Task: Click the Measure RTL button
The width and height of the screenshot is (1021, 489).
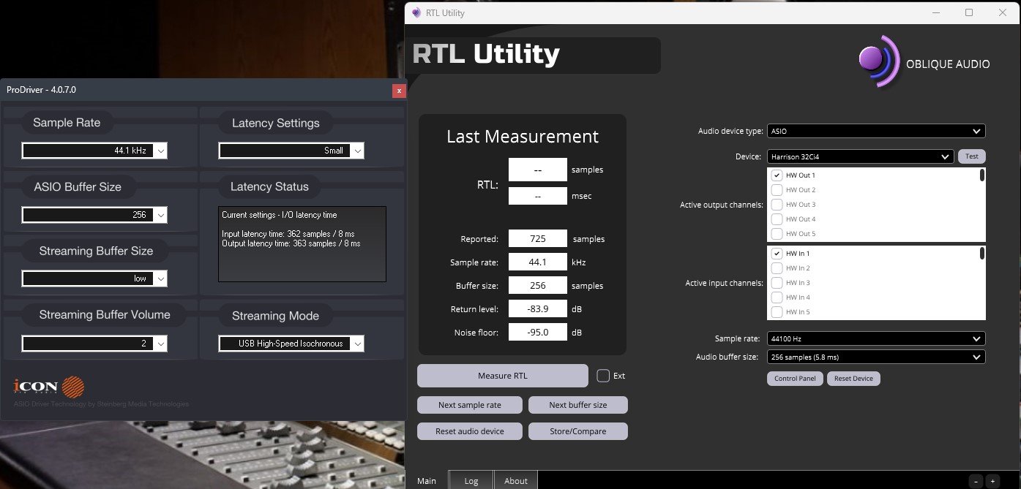Action: pyautogui.click(x=503, y=376)
